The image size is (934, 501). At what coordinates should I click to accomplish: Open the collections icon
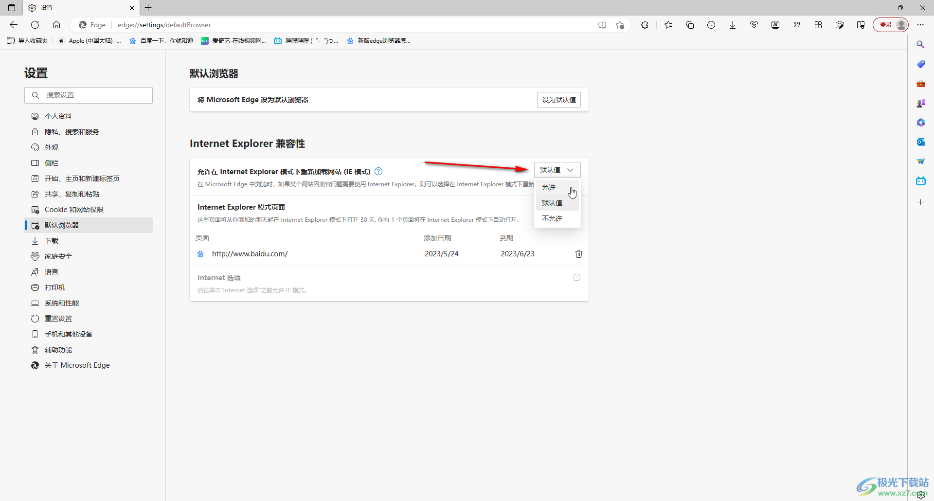click(690, 25)
